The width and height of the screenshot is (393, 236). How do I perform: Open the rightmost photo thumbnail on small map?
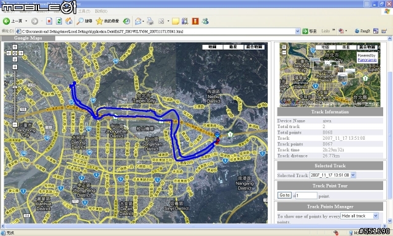pyautogui.click(x=350, y=73)
